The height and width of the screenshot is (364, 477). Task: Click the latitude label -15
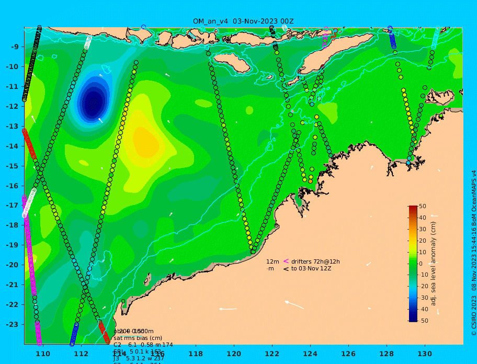point(13,166)
